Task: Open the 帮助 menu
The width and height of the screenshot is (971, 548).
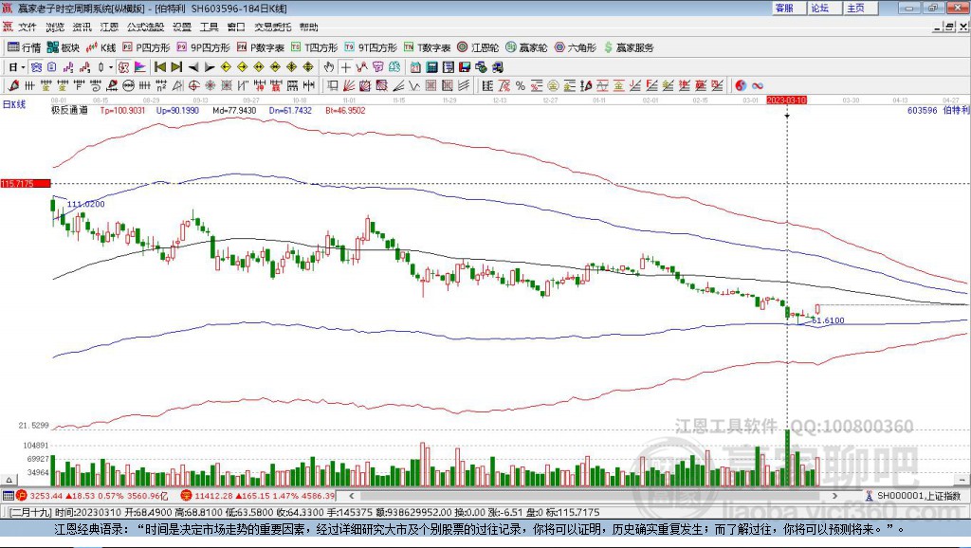Action: coord(308,27)
